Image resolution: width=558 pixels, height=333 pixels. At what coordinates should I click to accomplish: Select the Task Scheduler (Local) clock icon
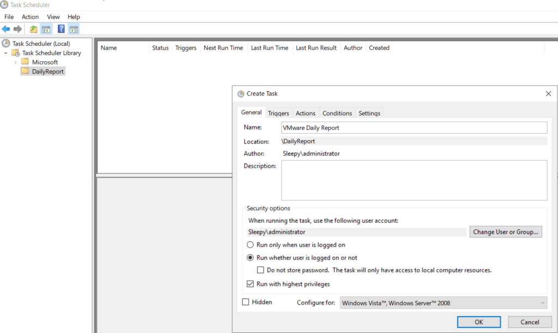[6, 44]
